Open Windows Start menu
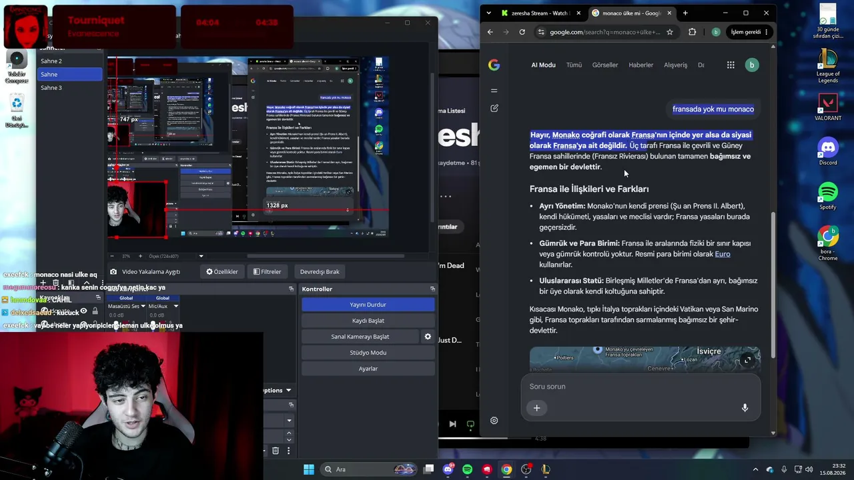Screen dimensions: 854x480 click(309, 469)
